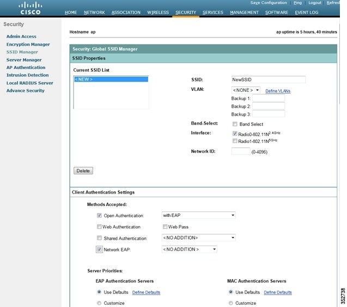Open the WIRELESS tab
The width and height of the screenshot is (347, 307).
pyautogui.click(x=158, y=12)
